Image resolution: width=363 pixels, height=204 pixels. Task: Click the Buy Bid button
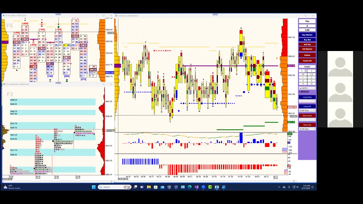307,40
